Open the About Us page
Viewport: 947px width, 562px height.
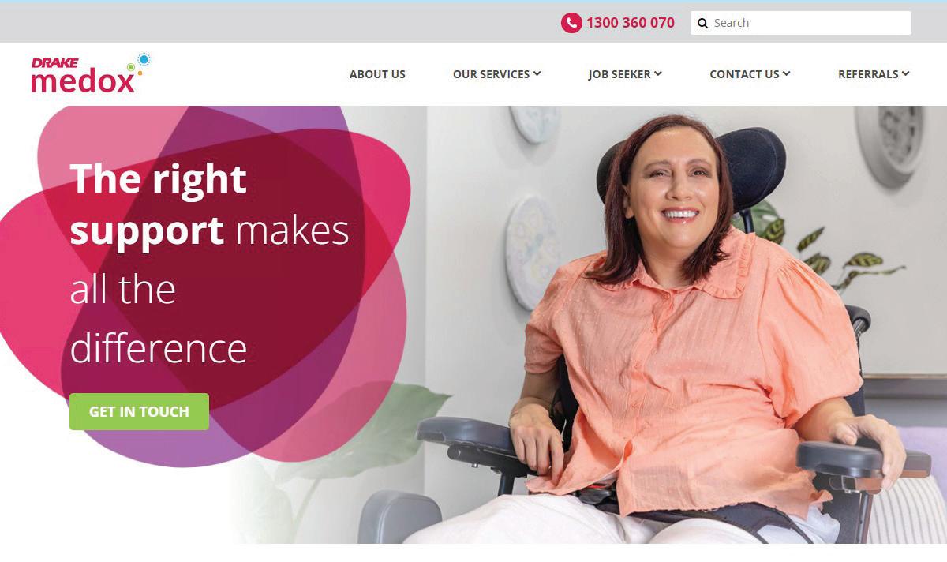pos(377,74)
